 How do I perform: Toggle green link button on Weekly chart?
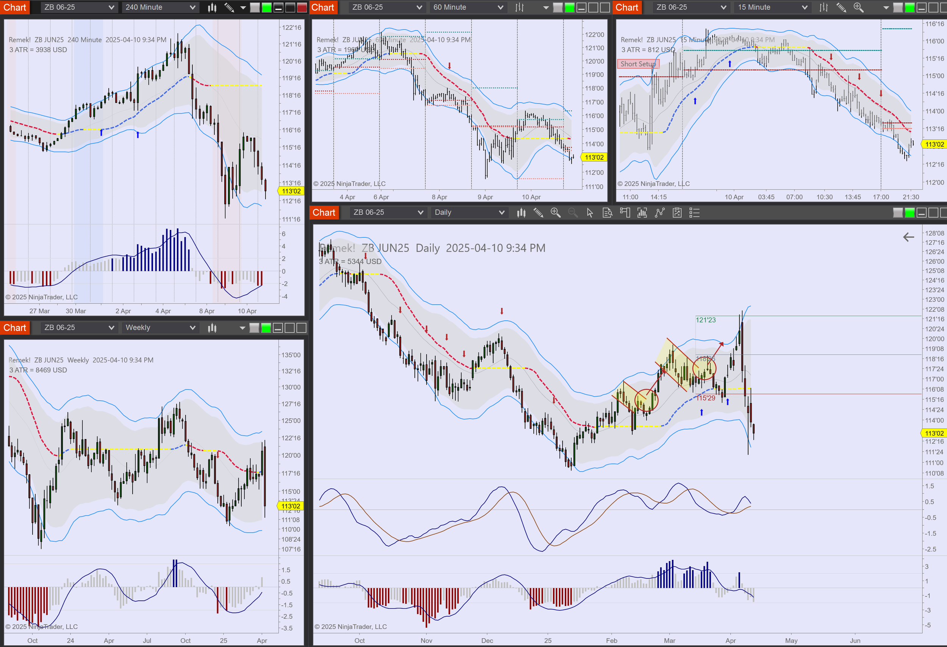[x=266, y=328]
